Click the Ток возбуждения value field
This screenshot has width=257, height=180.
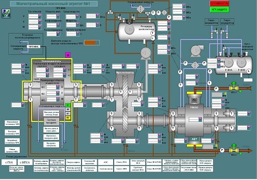coord(53,34)
